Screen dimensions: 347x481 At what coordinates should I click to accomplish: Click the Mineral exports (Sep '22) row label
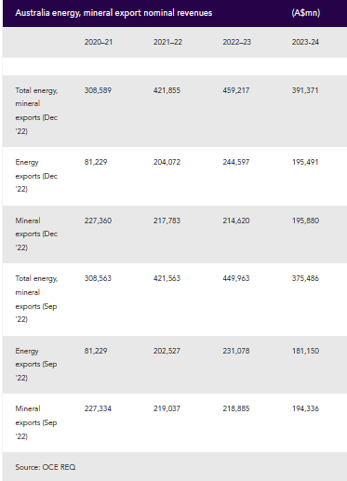[x=36, y=422]
